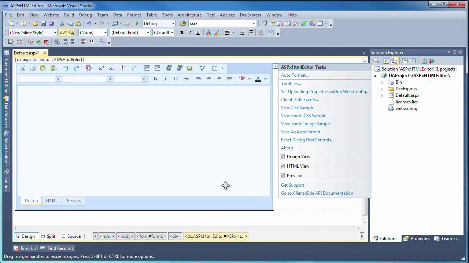Screen dimensions: 469x263
Task: Save all files with the Save All icon
Action: 52,24
